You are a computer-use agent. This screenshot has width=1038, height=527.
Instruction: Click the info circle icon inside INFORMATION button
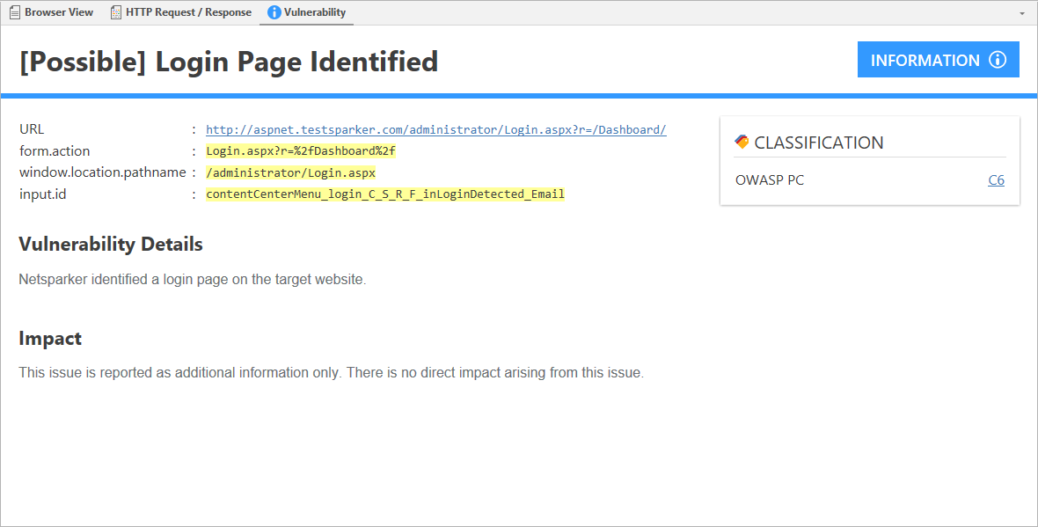(x=998, y=59)
